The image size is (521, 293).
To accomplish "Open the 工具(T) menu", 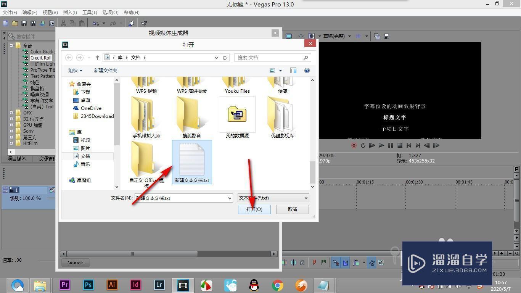I will (x=90, y=13).
